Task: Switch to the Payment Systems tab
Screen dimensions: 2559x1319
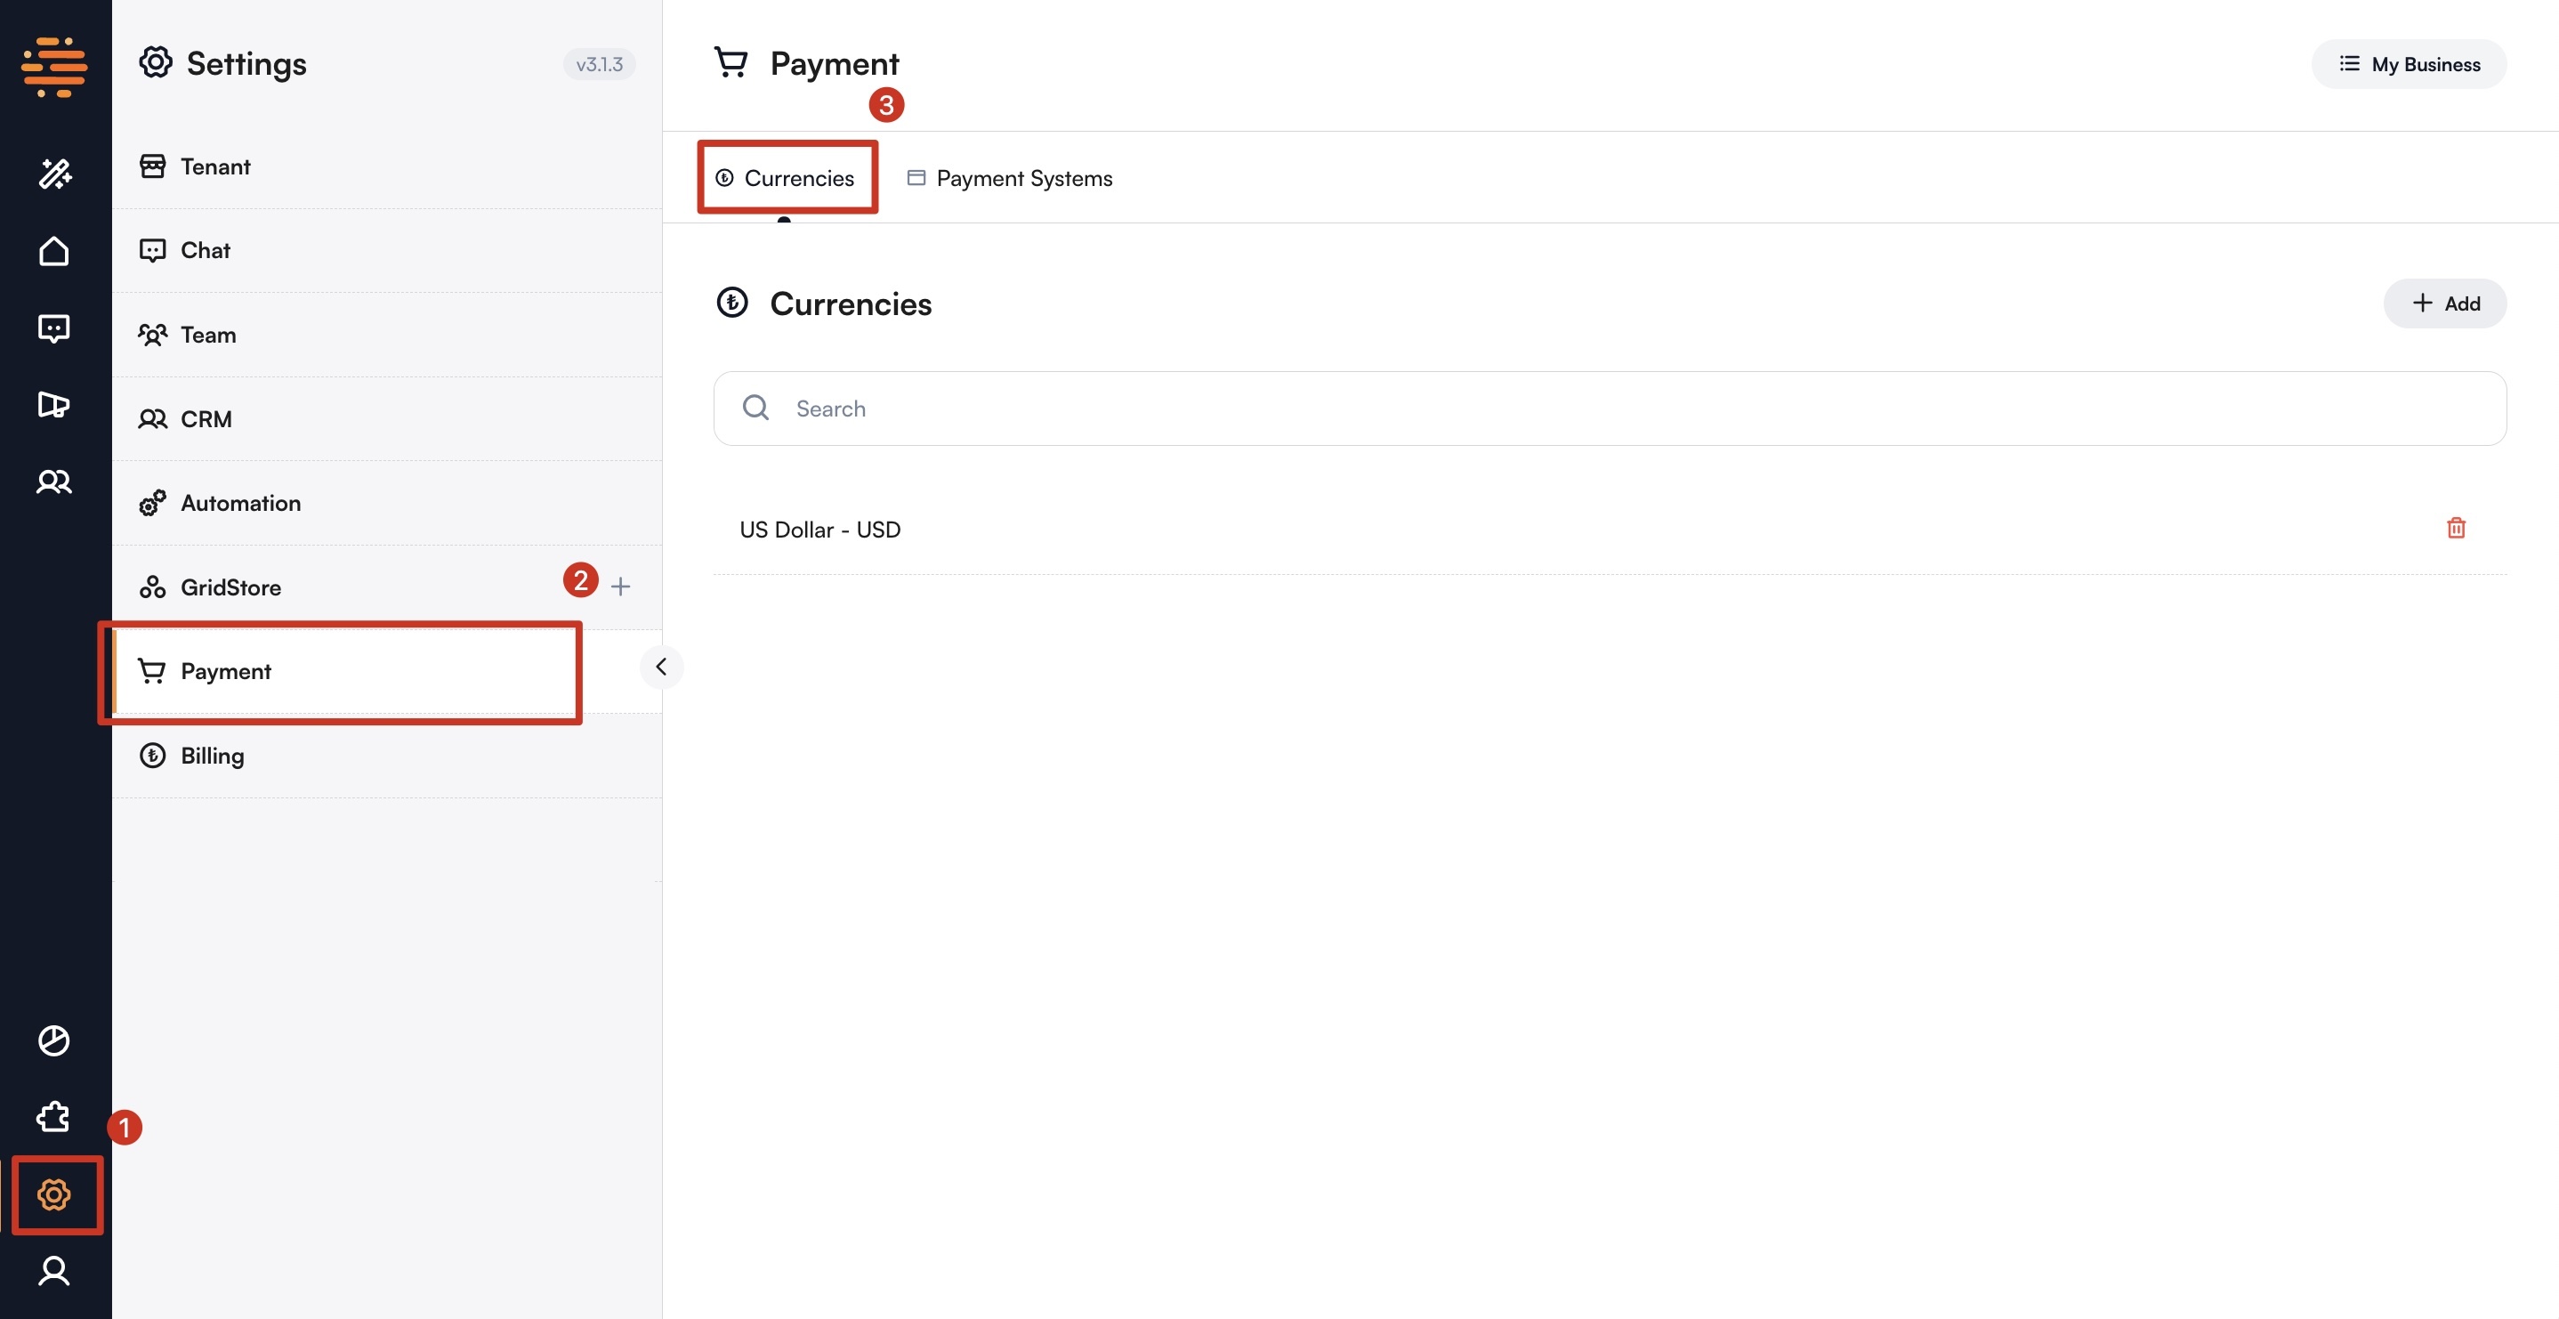Action: point(1010,179)
